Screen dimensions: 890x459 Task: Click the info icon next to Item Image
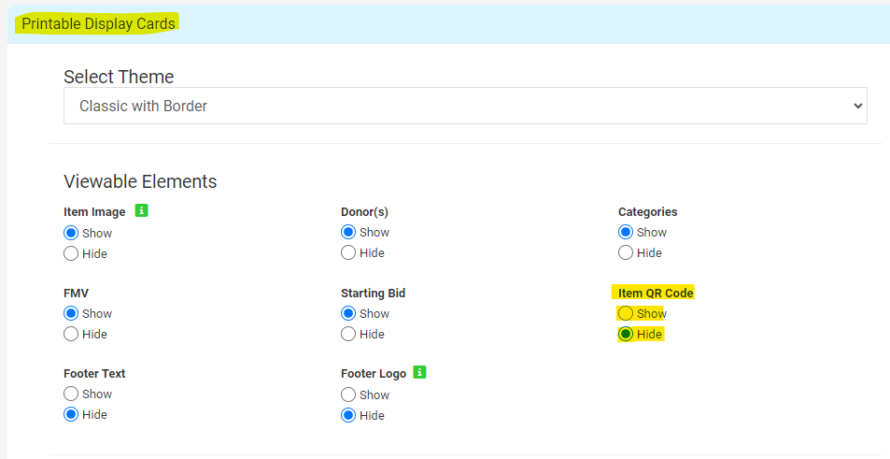tap(141, 210)
